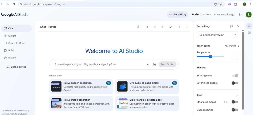
Task: Click the browser forward arrow
Action: pos(8,4)
